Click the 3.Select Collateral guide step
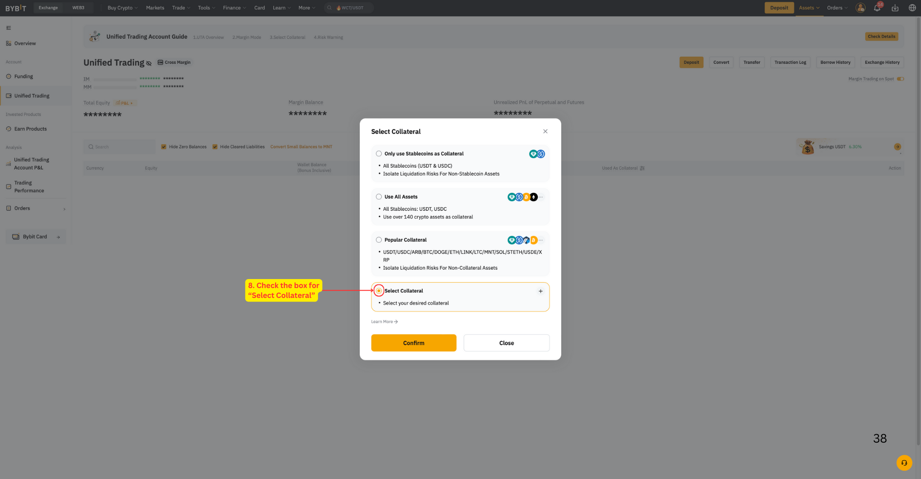The image size is (921, 479). (287, 37)
